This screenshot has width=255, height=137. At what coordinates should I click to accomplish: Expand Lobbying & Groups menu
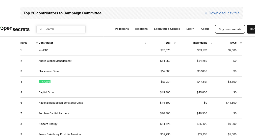click(167, 29)
